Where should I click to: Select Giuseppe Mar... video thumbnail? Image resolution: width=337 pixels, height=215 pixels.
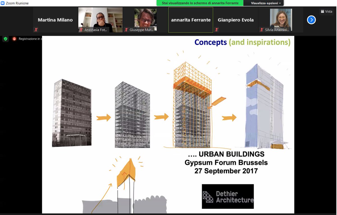(145, 20)
